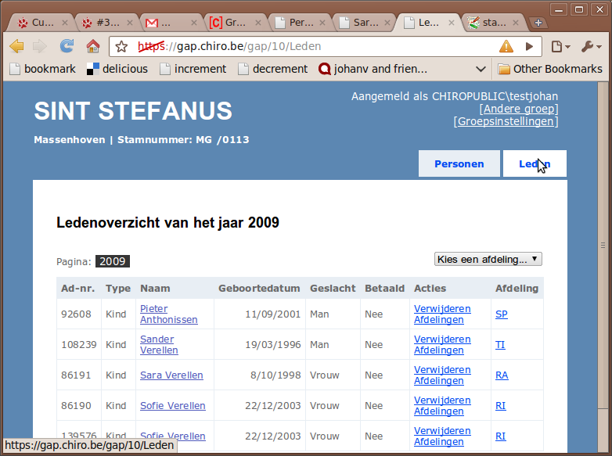Open the wrench settings menu
This screenshot has width=612, height=456.
point(591,47)
